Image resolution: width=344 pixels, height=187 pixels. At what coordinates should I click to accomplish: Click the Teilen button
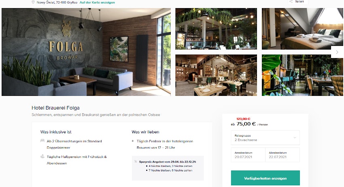tap(298, 2)
